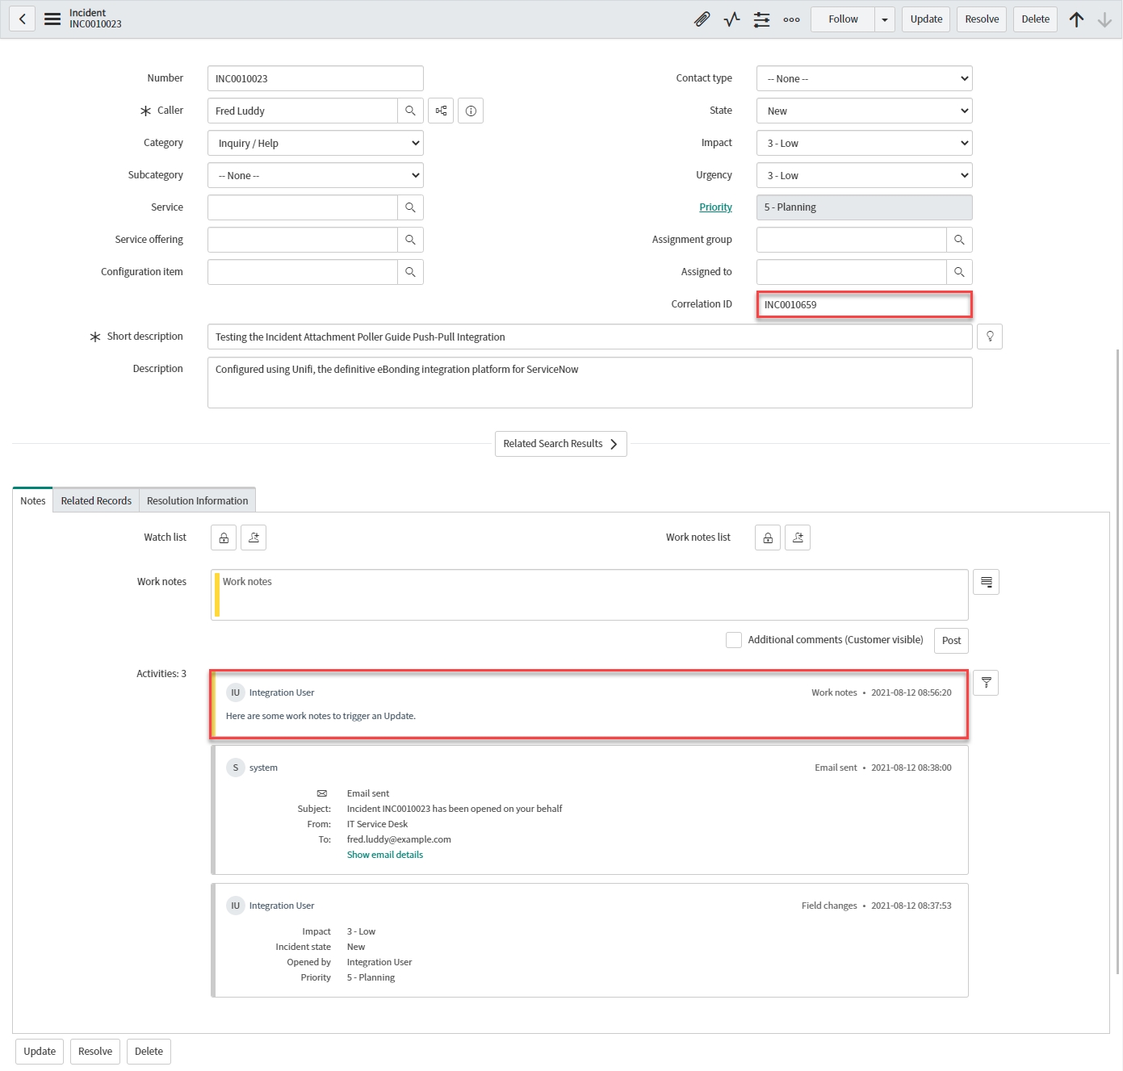Open the activity stream icon in header

coord(731,19)
